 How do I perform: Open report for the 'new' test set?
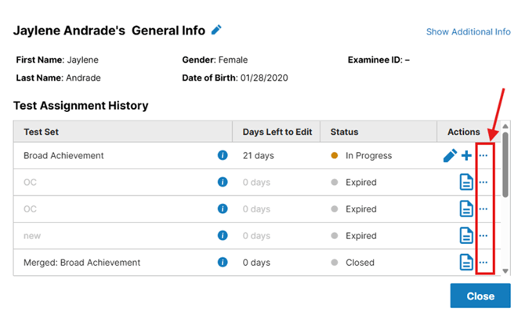pyautogui.click(x=466, y=236)
